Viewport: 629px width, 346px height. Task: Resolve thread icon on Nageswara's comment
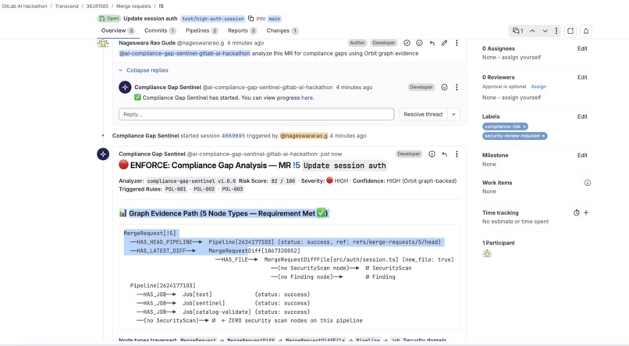tap(407, 43)
